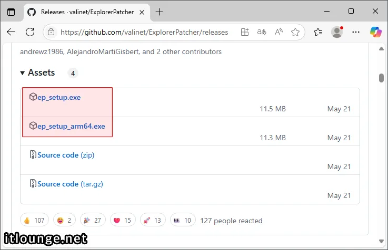Toggle the eyes reaction (10)
The image size is (388, 250).
point(183,220)
